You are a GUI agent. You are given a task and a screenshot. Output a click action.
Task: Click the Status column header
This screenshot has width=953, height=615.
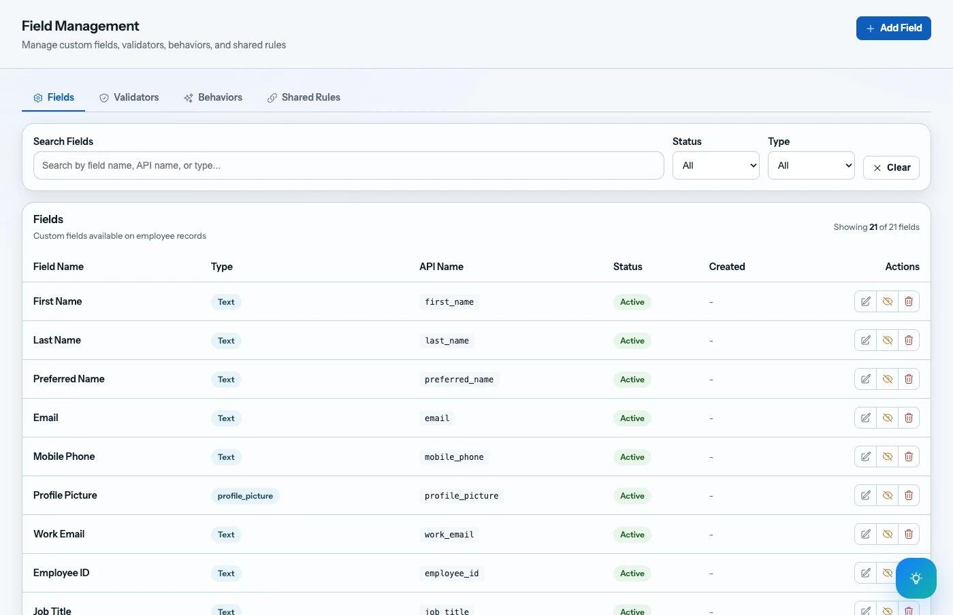[628, 267]
